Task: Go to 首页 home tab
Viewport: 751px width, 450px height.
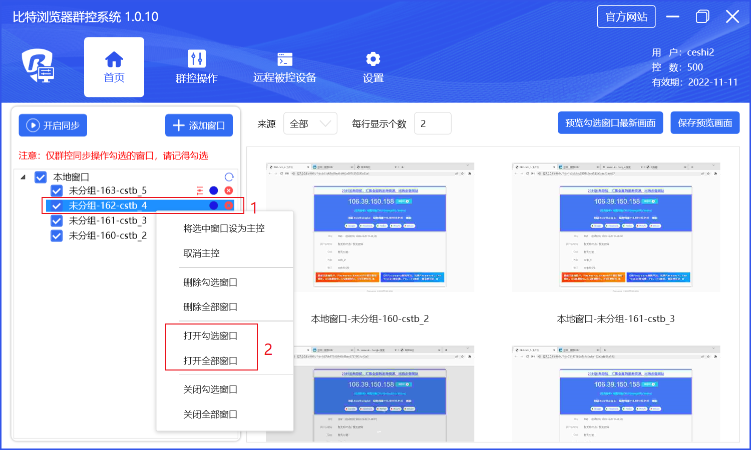Action: pyautogui.click(x=114, y=67)
